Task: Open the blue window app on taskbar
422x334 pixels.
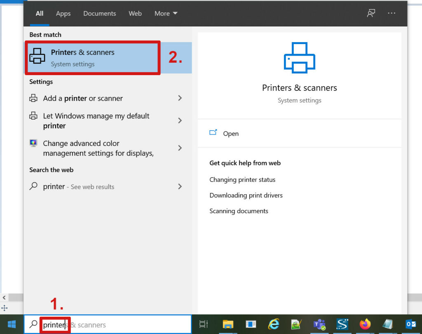Action: [251, 324]
